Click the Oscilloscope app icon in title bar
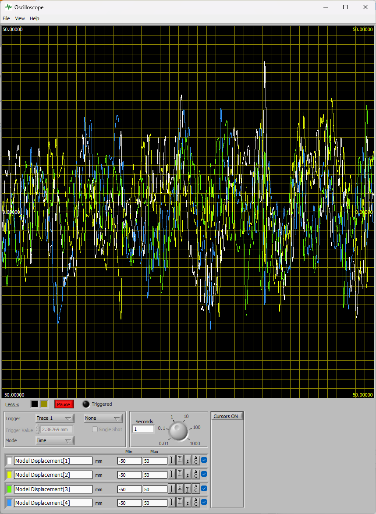This screenshot has height=514, width=376. coord(8,7)
